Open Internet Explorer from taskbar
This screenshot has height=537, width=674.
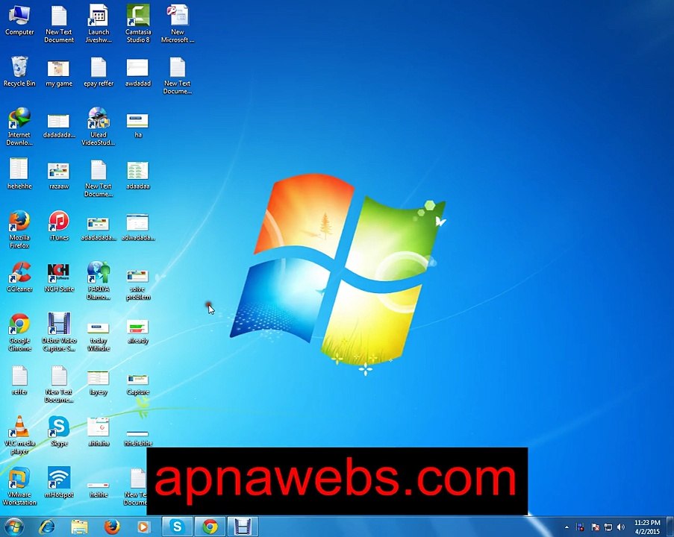coord(47,527)
